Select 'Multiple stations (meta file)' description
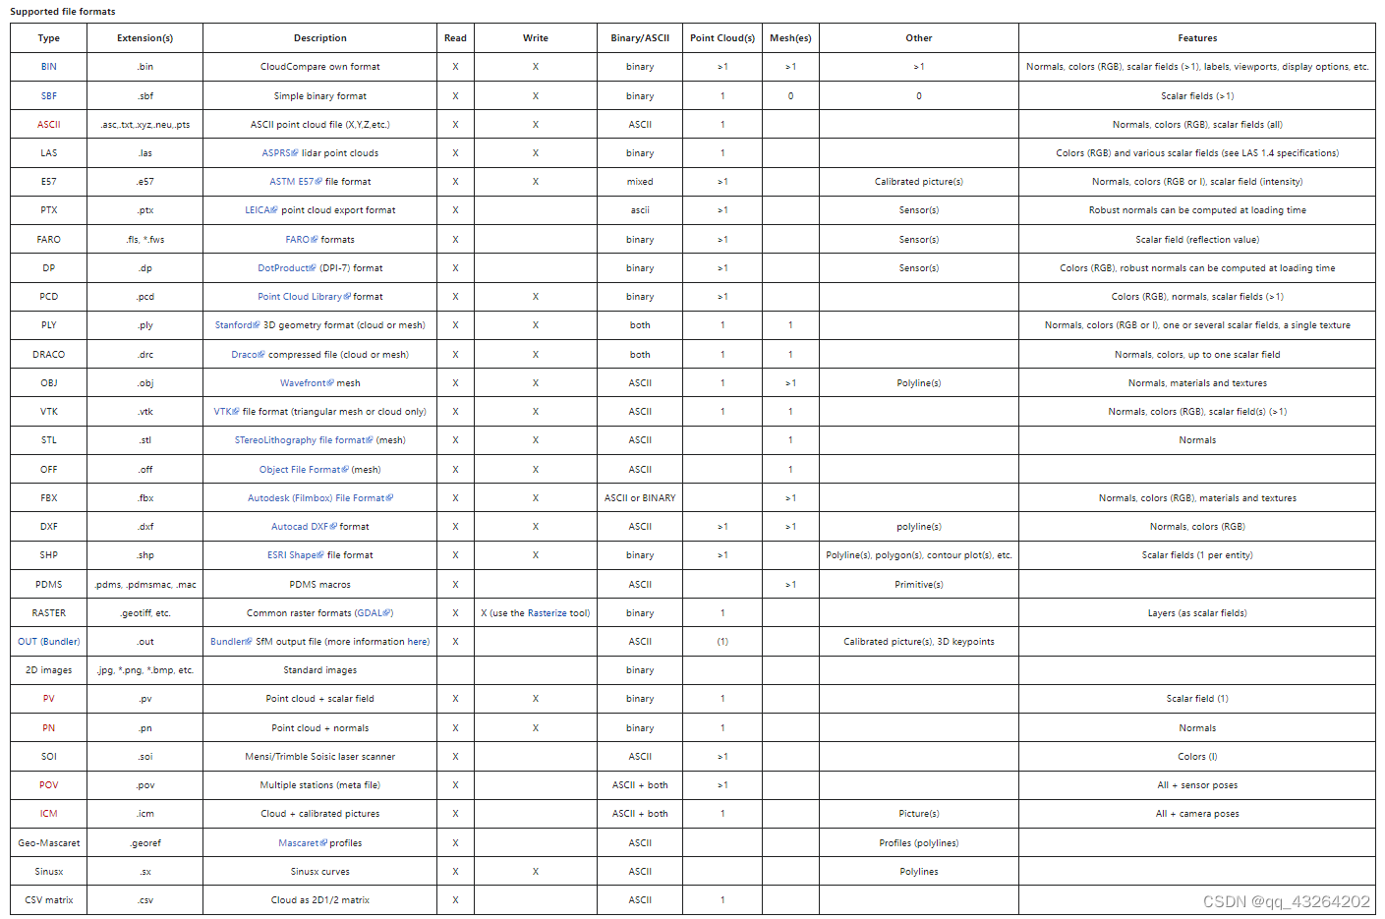This screenshot has width=1385, height=919. [320, 785]
